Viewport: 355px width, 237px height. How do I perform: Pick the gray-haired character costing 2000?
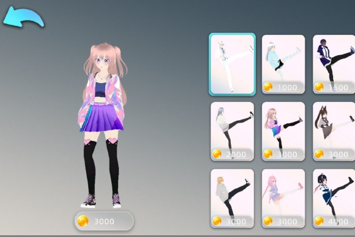coord(232,131)
